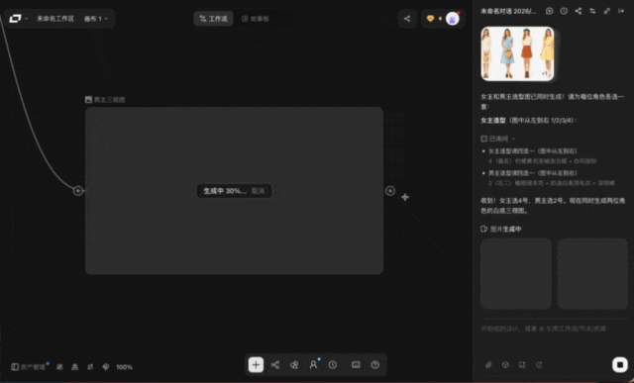The image size is (634, 383).
Task: Collapse the chat side panel
Action: (621, 11)
